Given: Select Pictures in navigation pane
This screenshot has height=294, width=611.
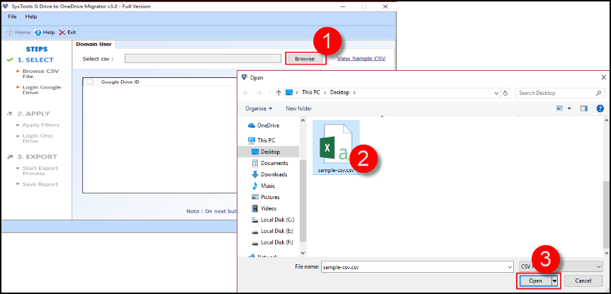Looking at the screenshot, I should pyautogui.click(x=266, y=197).
